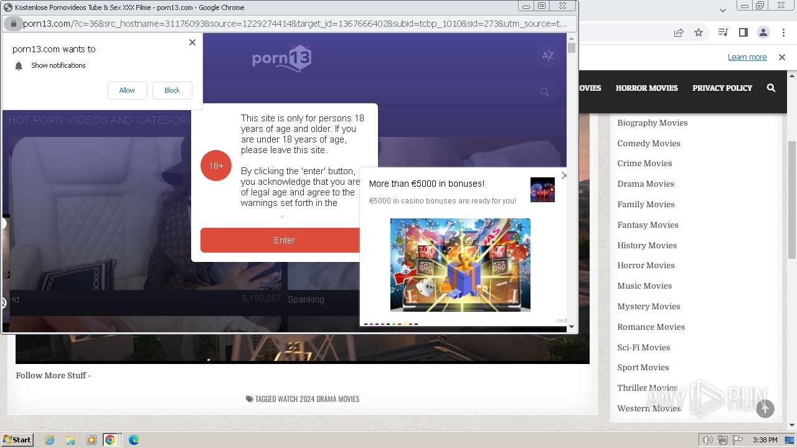The width and height of the screenshot is (797, 448).
Task: Launch Internet Explorer from taskbar
Action: click(50, 440)
